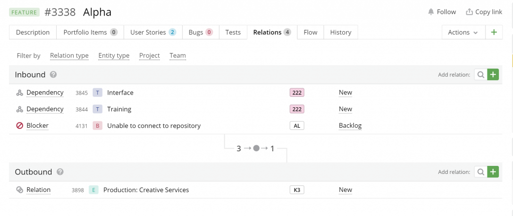Click the Inbound help question mark icon
The image size is (513, 216).
click(53, 75)
